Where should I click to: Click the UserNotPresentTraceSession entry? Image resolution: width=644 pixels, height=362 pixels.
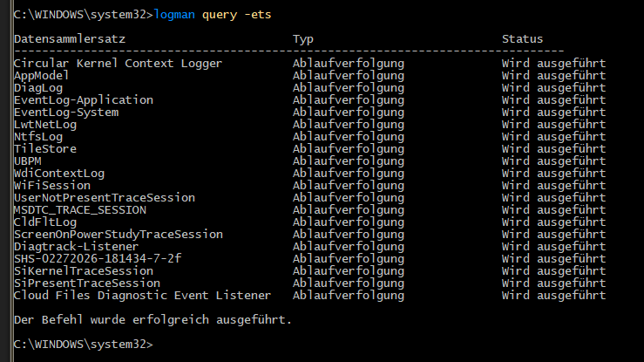tap(104, 198)
